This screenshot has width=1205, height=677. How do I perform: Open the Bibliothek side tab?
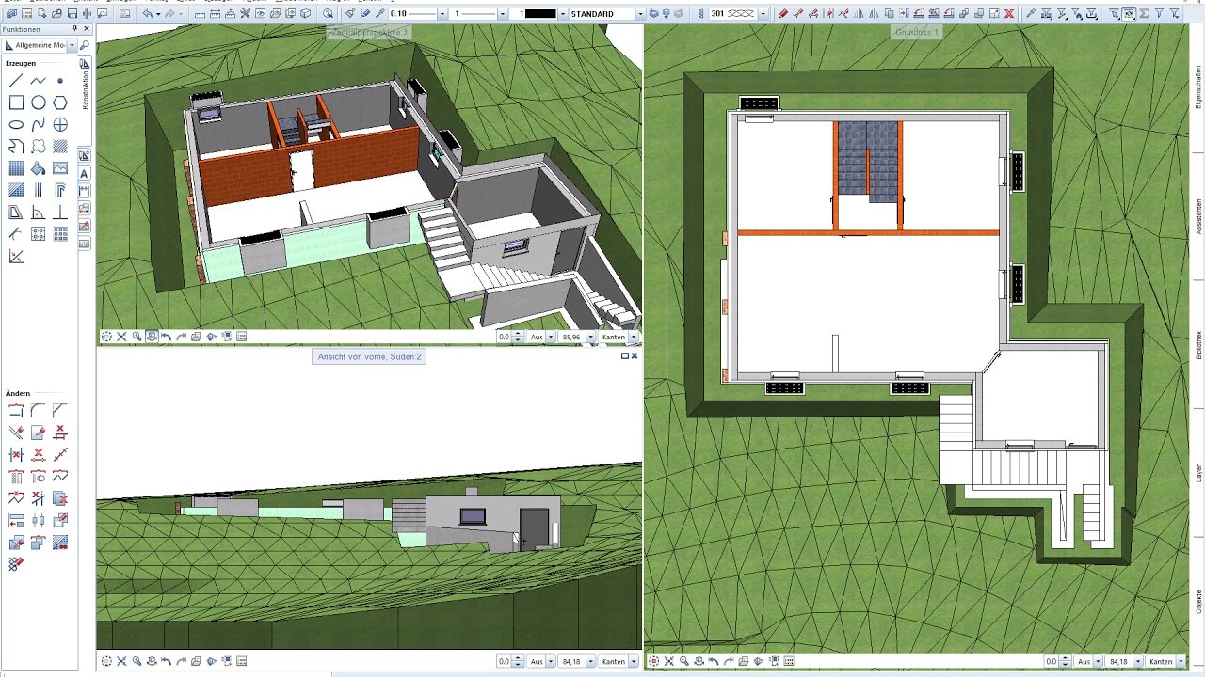pos(1197,345)
